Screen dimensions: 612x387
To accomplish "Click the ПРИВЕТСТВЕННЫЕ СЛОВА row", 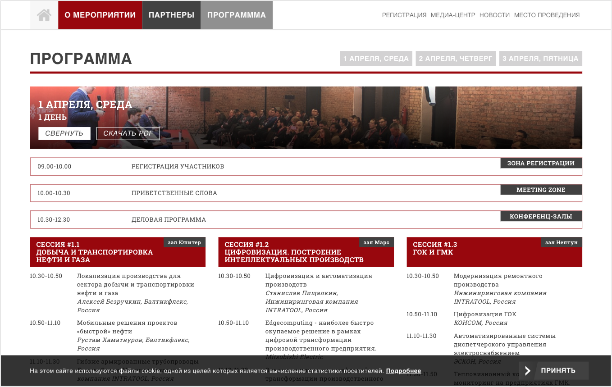I will click(306, 193).
